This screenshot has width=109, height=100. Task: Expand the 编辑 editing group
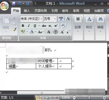[100, 28]
